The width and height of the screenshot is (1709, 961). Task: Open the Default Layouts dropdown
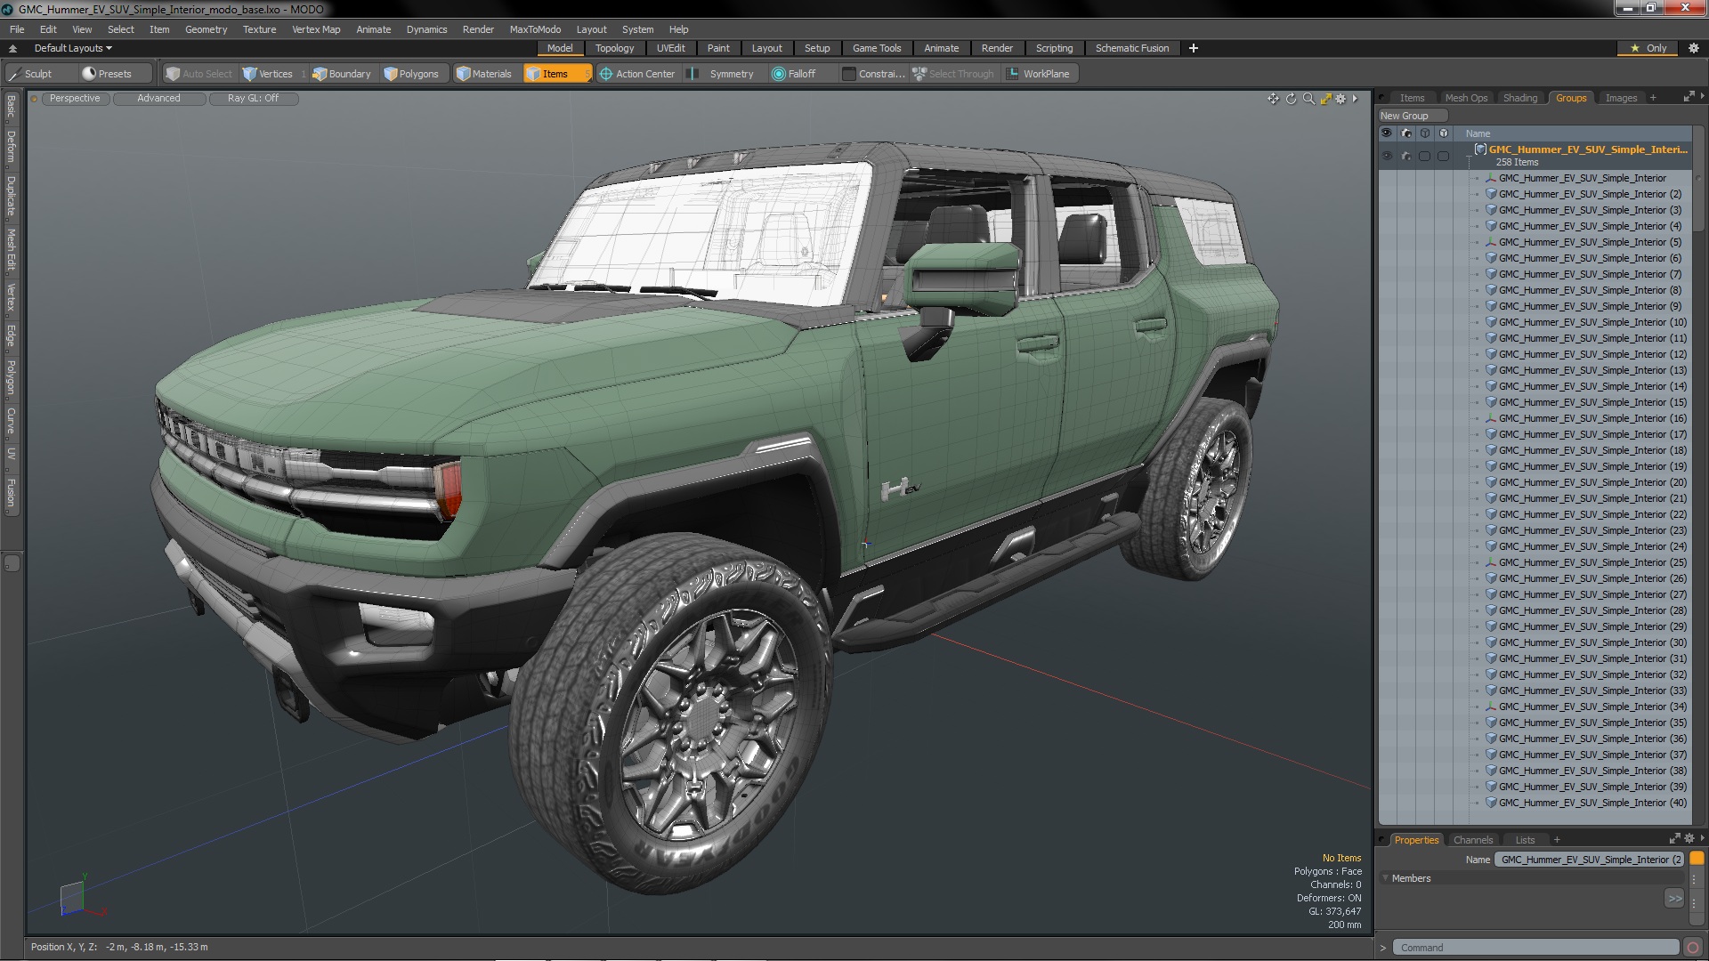73,48
